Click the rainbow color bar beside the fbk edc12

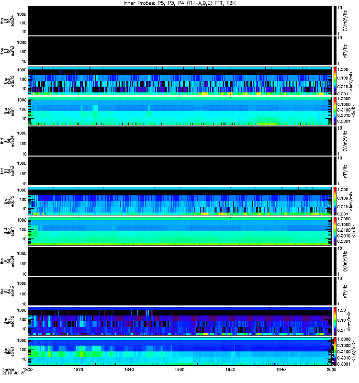[335, 321]
